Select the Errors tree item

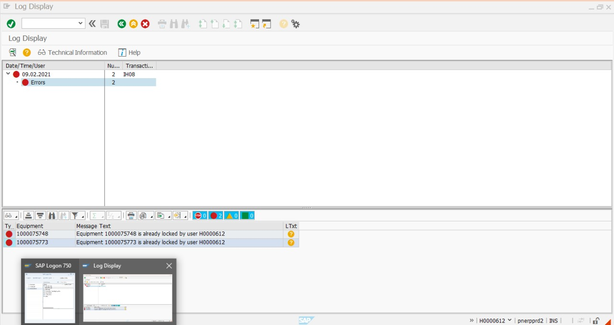click(38, 82)
